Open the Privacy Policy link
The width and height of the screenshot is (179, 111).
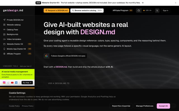click(x=28, y=106)
